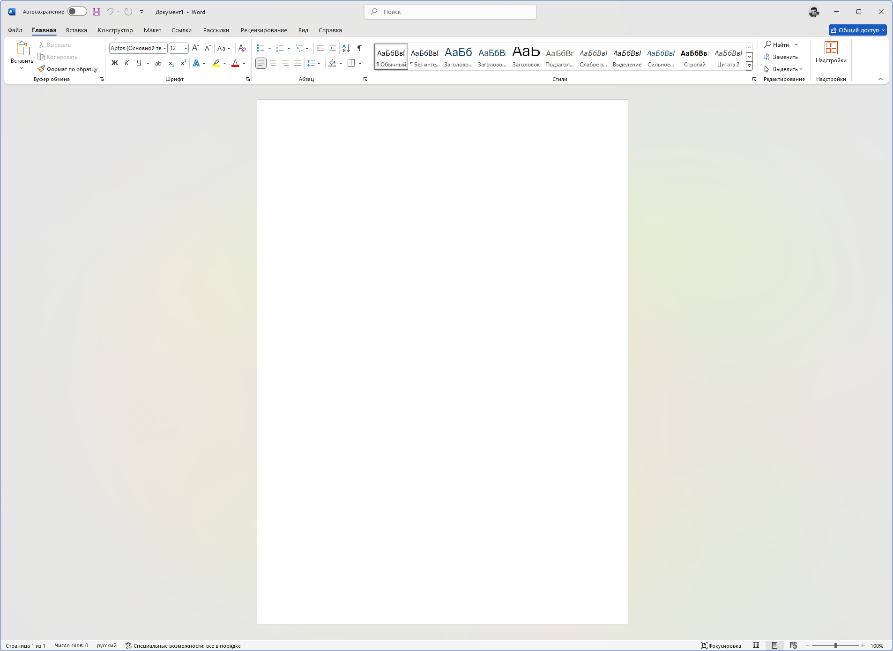This screenshot has height=651, width=893.
Task: Click the Sort paragraphs icon
Action: 346,48
